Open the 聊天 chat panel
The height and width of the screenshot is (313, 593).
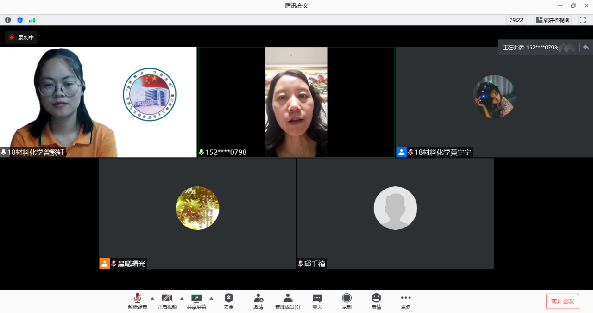click(x=317, y=301)
